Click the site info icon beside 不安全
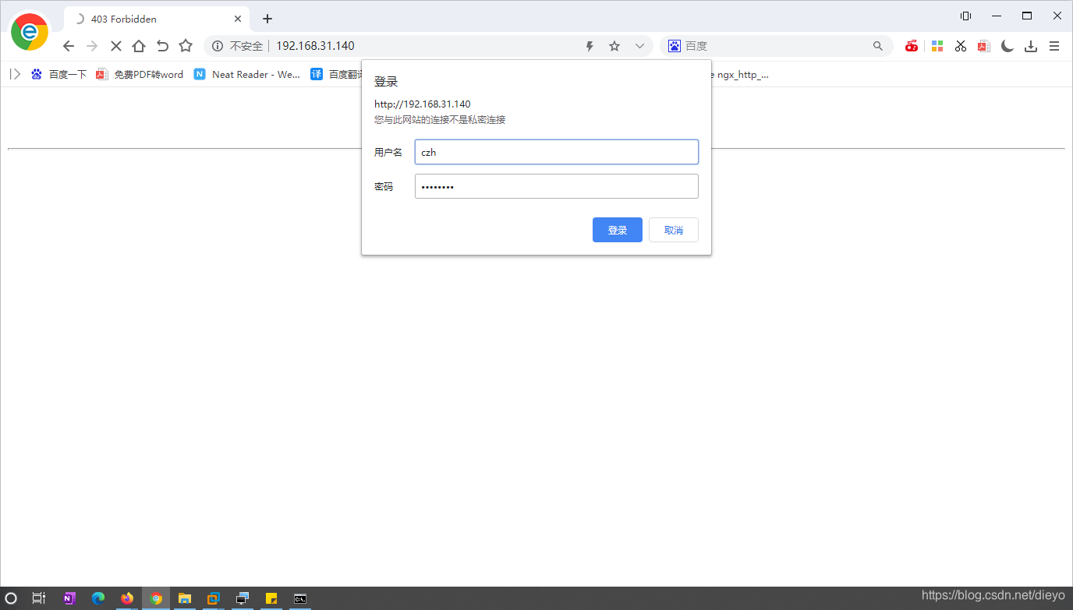This screenshot has width=1073, height=610. (218, 46)
